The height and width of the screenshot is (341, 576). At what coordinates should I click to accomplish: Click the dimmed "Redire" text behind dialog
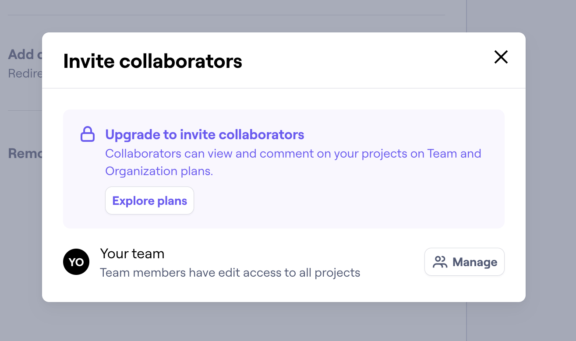pyautogui.click(x=25, y=73)
